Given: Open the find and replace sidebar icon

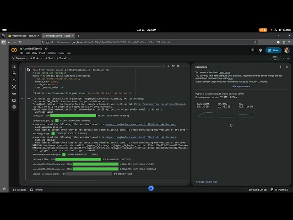Looking at the screenshot, I should (14, 73).
